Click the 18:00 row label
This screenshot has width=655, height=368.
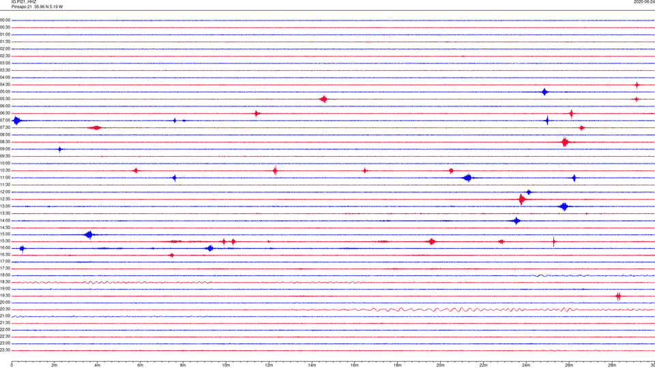pyautogui.click(x=5, y=275)
